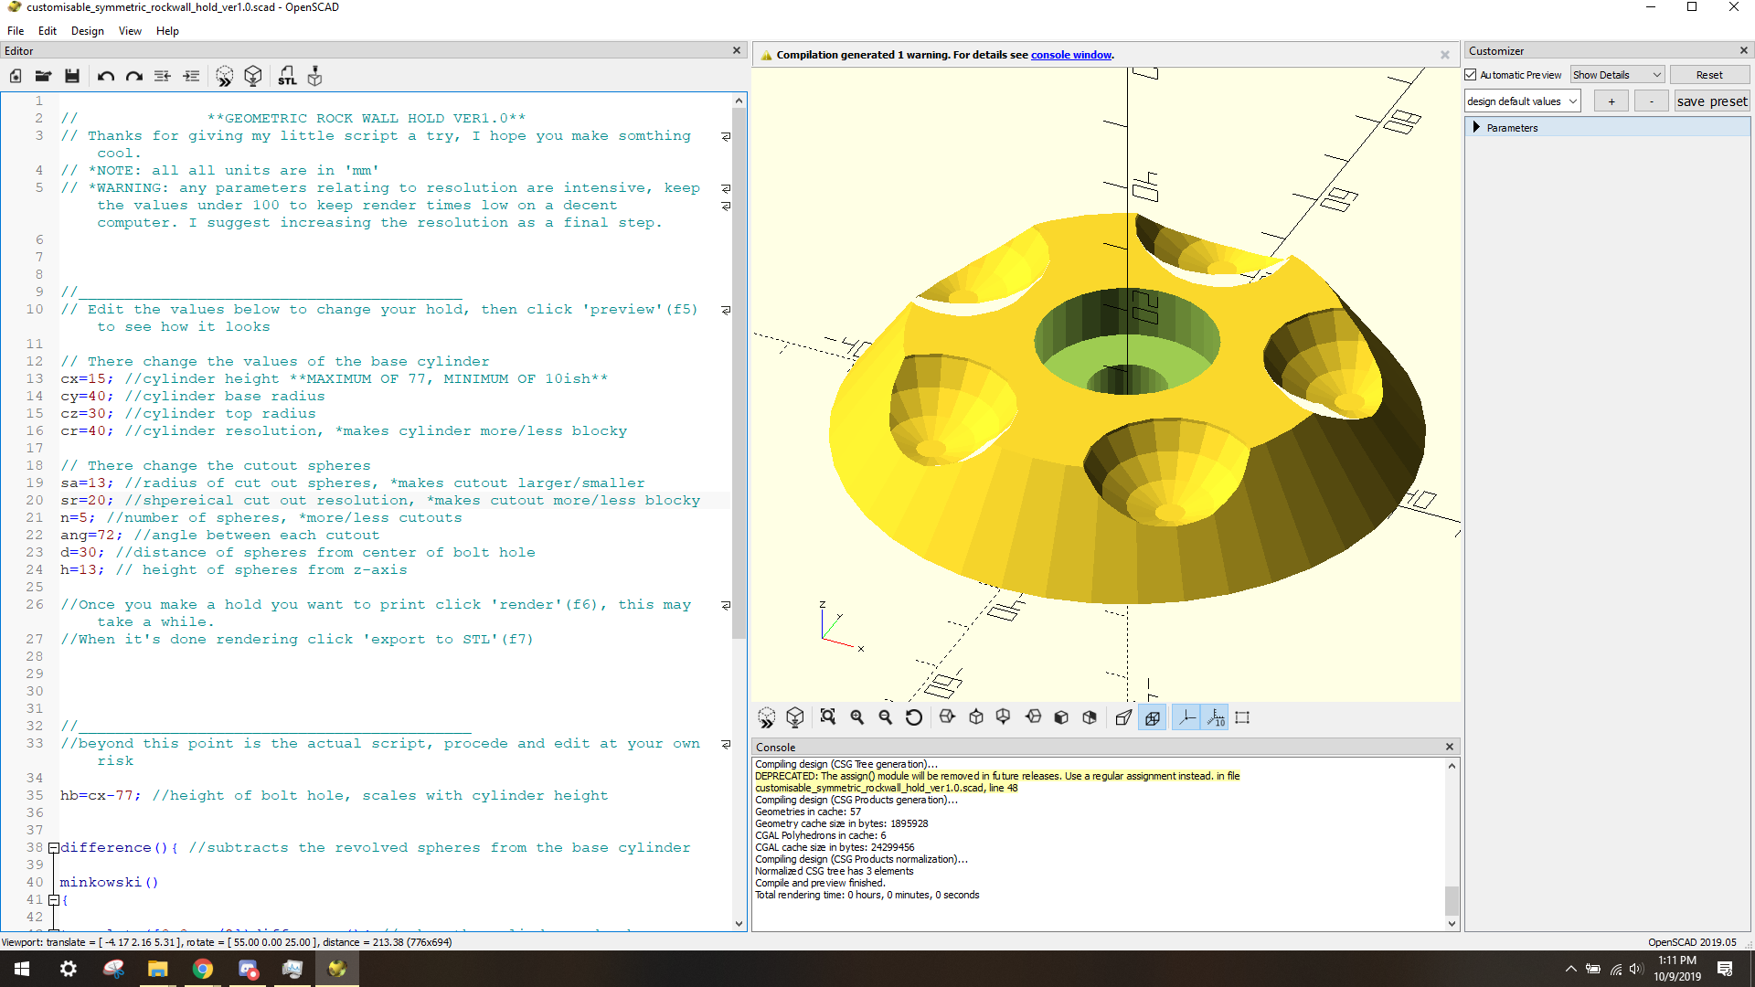Expand the Parameters section
The height and width of the screenshot is (987, 1755).
(1476, 128)
